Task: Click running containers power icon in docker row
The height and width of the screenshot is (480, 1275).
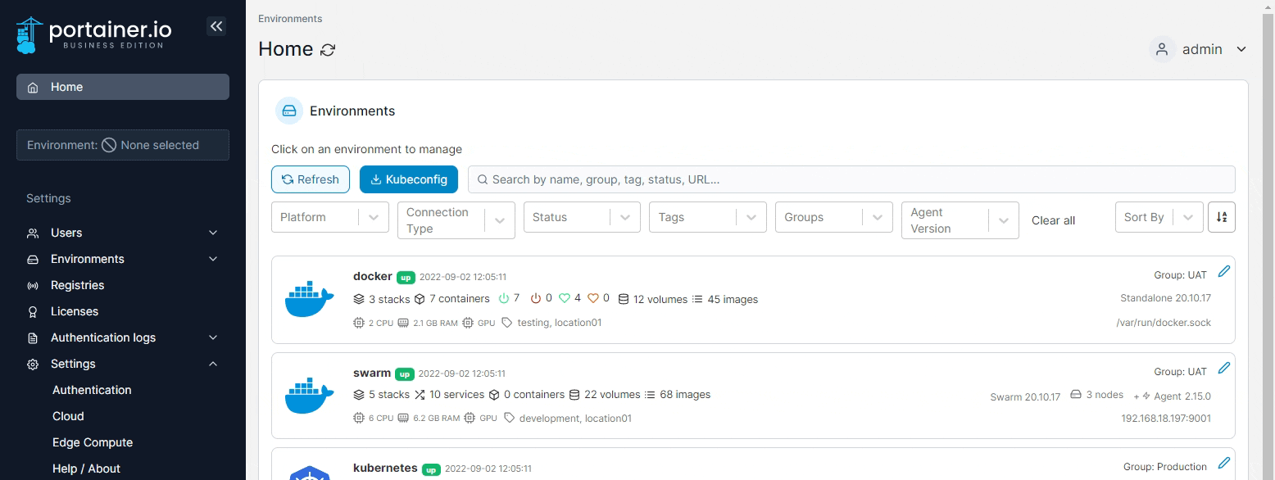Action: coord(504,299)
